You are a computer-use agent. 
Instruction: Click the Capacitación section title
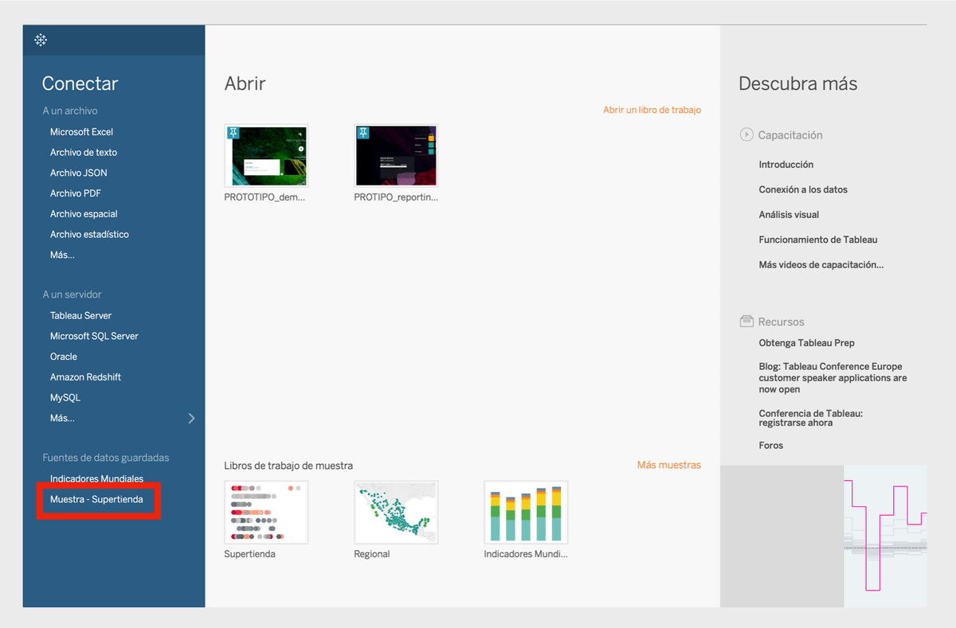tap(790, 135)
